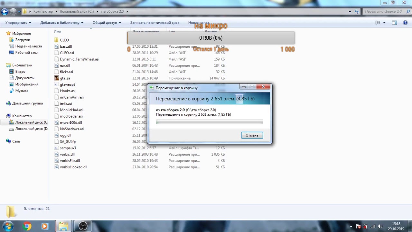The image size is (412, 232).
Task: Select the flickr.asi file icon
Action: 57,72
